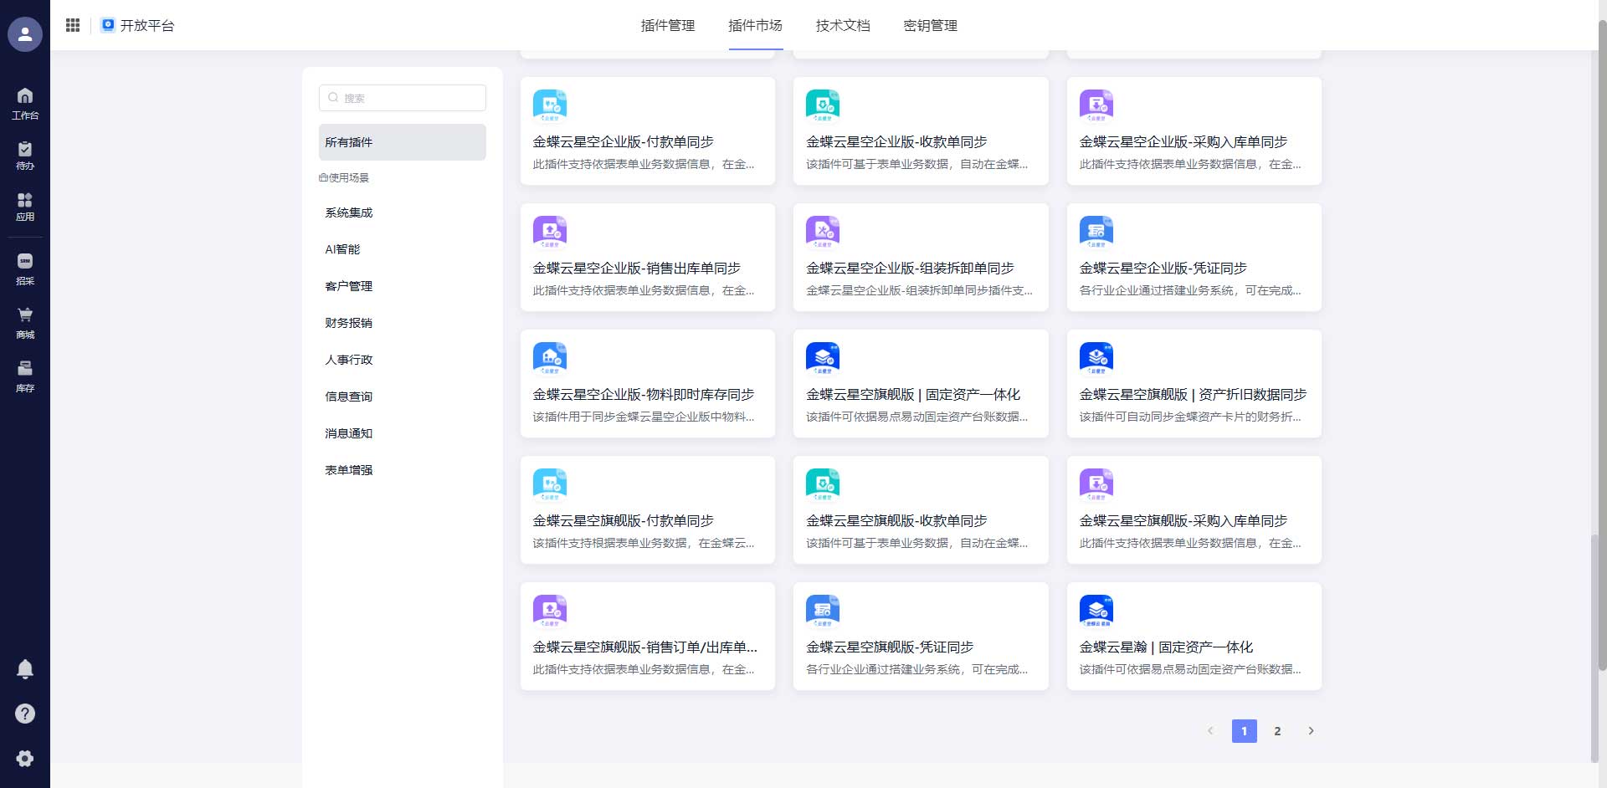Filter by AI智能 scenario
The height and width of the screenshot is (788, 1607).
click(403, 249)
